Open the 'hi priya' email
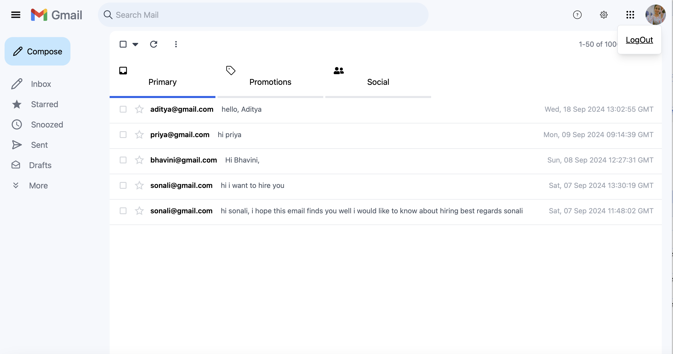This screenshot has width=673, height=354. [x=229, y=135]
